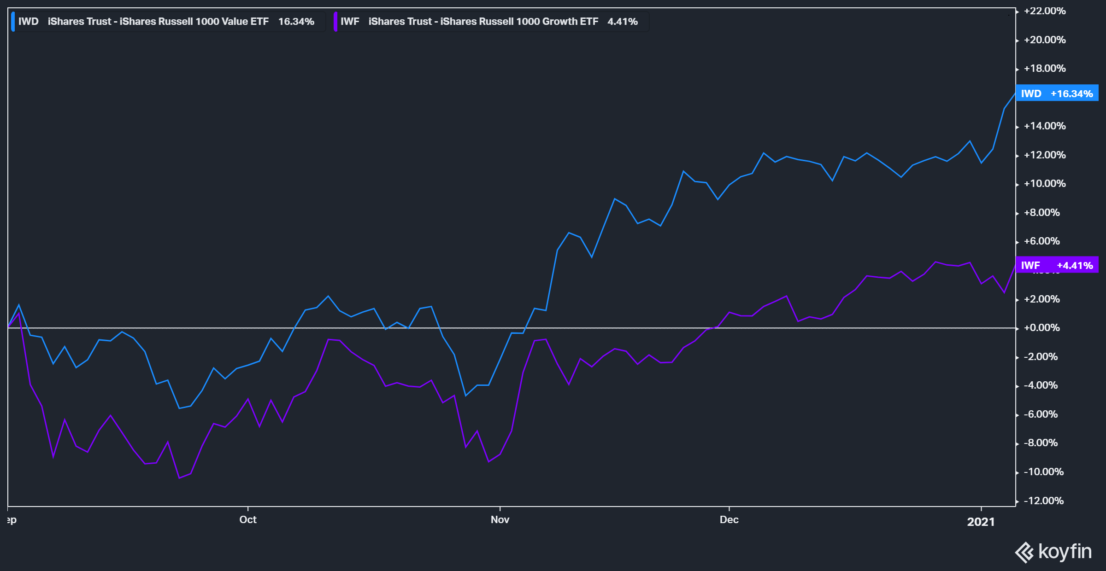The image size is (1106, 571).
Task: Select the IWF +4.41% price tag
Action: click(1057, 265)
